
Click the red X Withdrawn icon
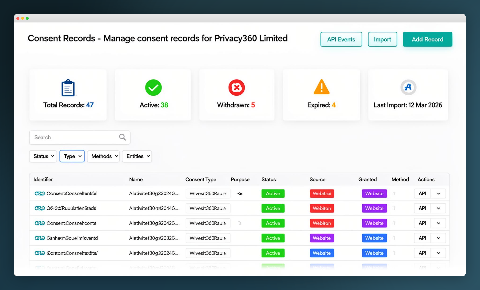pyautogui.click(x=236, y=87)
